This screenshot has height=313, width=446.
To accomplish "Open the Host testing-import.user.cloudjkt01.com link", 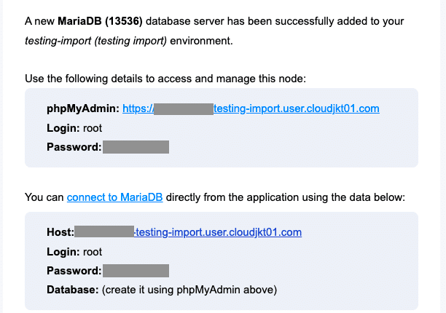I will coord(218,232).
